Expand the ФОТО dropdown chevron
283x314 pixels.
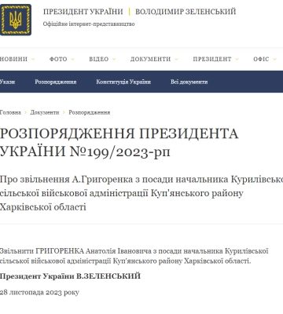coord(72,60)
